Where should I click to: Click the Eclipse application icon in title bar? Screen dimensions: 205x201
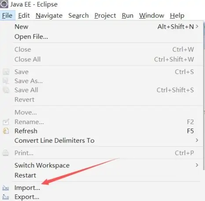point(4,4)
